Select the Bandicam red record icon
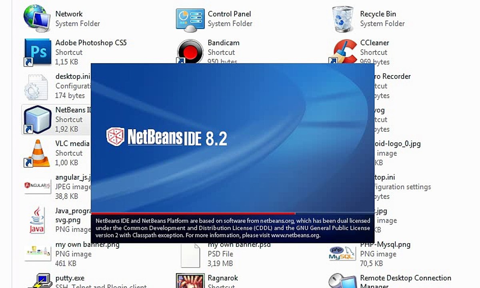Image resolution: width=480 pixels, height=288 pixels. click(190, 51)
